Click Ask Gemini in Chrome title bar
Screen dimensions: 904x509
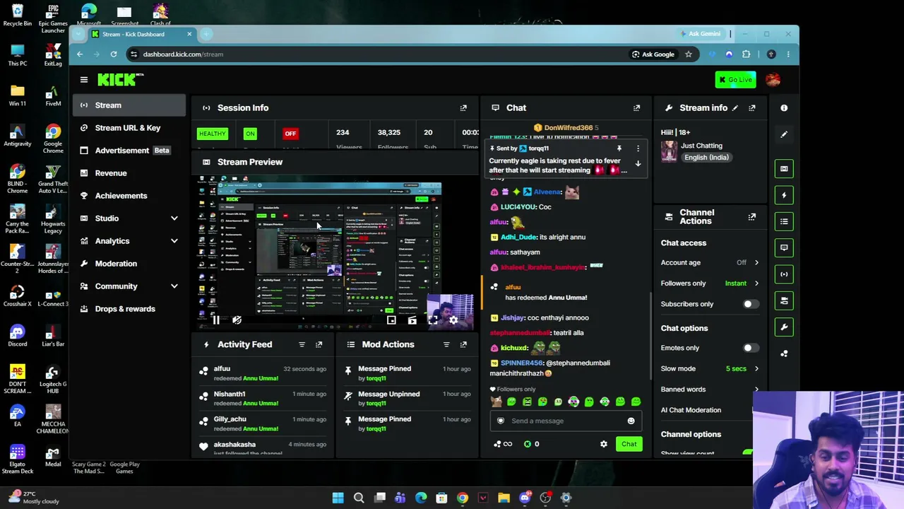[700, 34]
